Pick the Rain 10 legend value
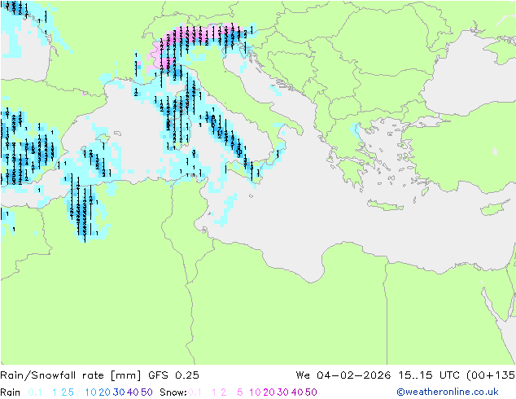Viewport: 516px width, 399px height. [x=91, y=392]
